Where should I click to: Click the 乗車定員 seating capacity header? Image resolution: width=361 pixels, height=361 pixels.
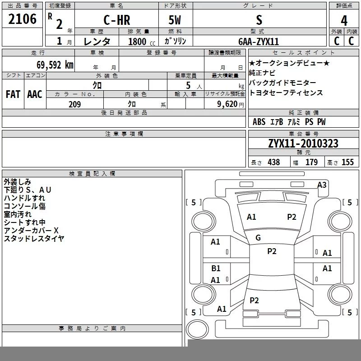[185, 76]
